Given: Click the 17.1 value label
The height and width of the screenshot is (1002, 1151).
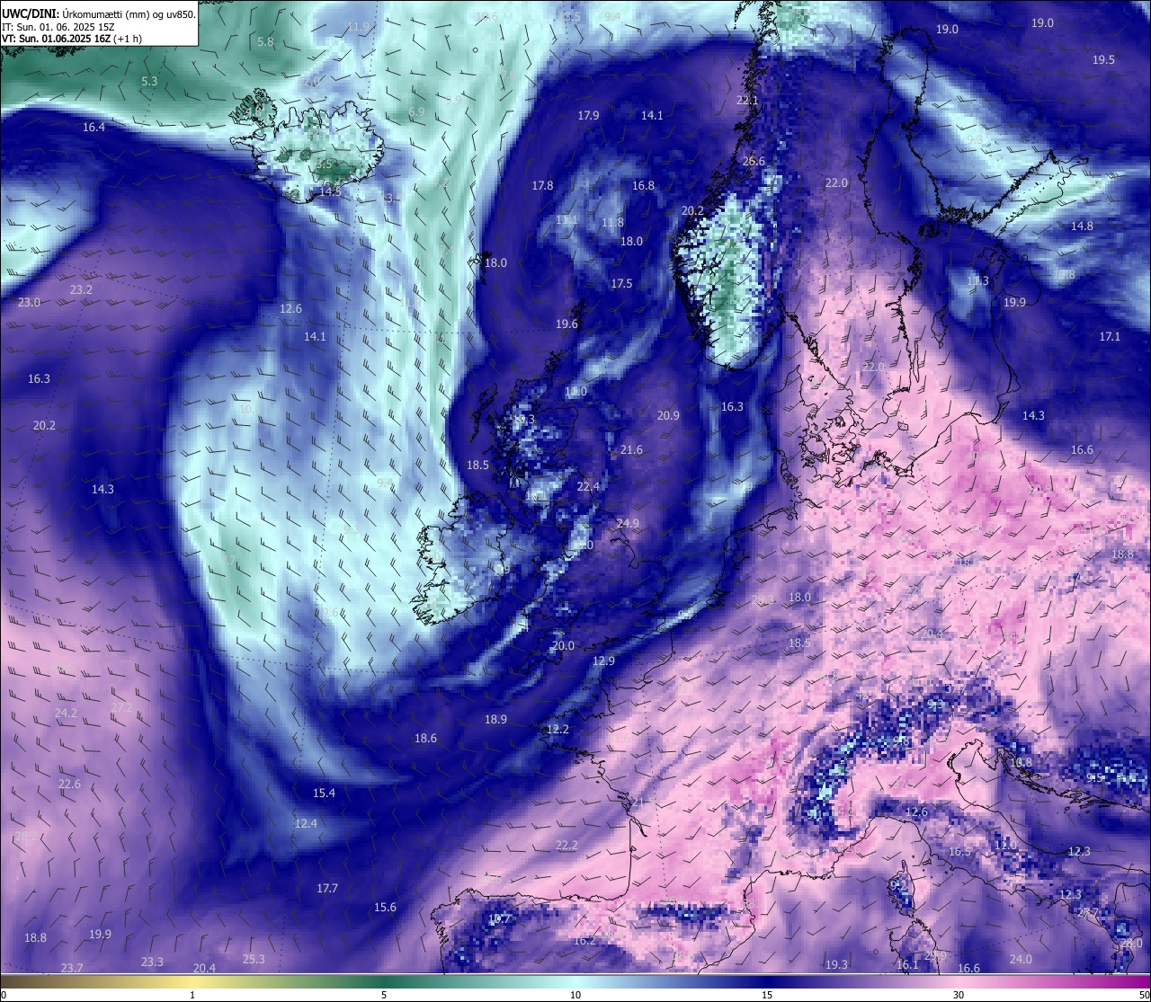Looking at the screenshot, I should coord(1110,337).
